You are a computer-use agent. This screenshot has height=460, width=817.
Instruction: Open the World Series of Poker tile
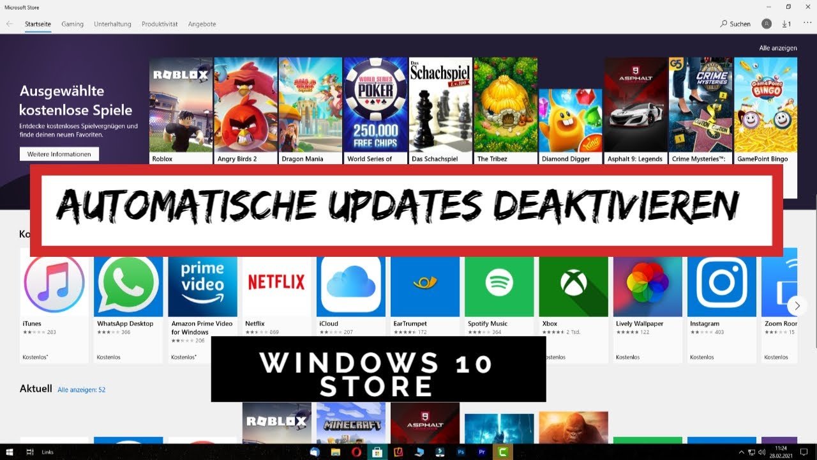click(x=375, y=111)
